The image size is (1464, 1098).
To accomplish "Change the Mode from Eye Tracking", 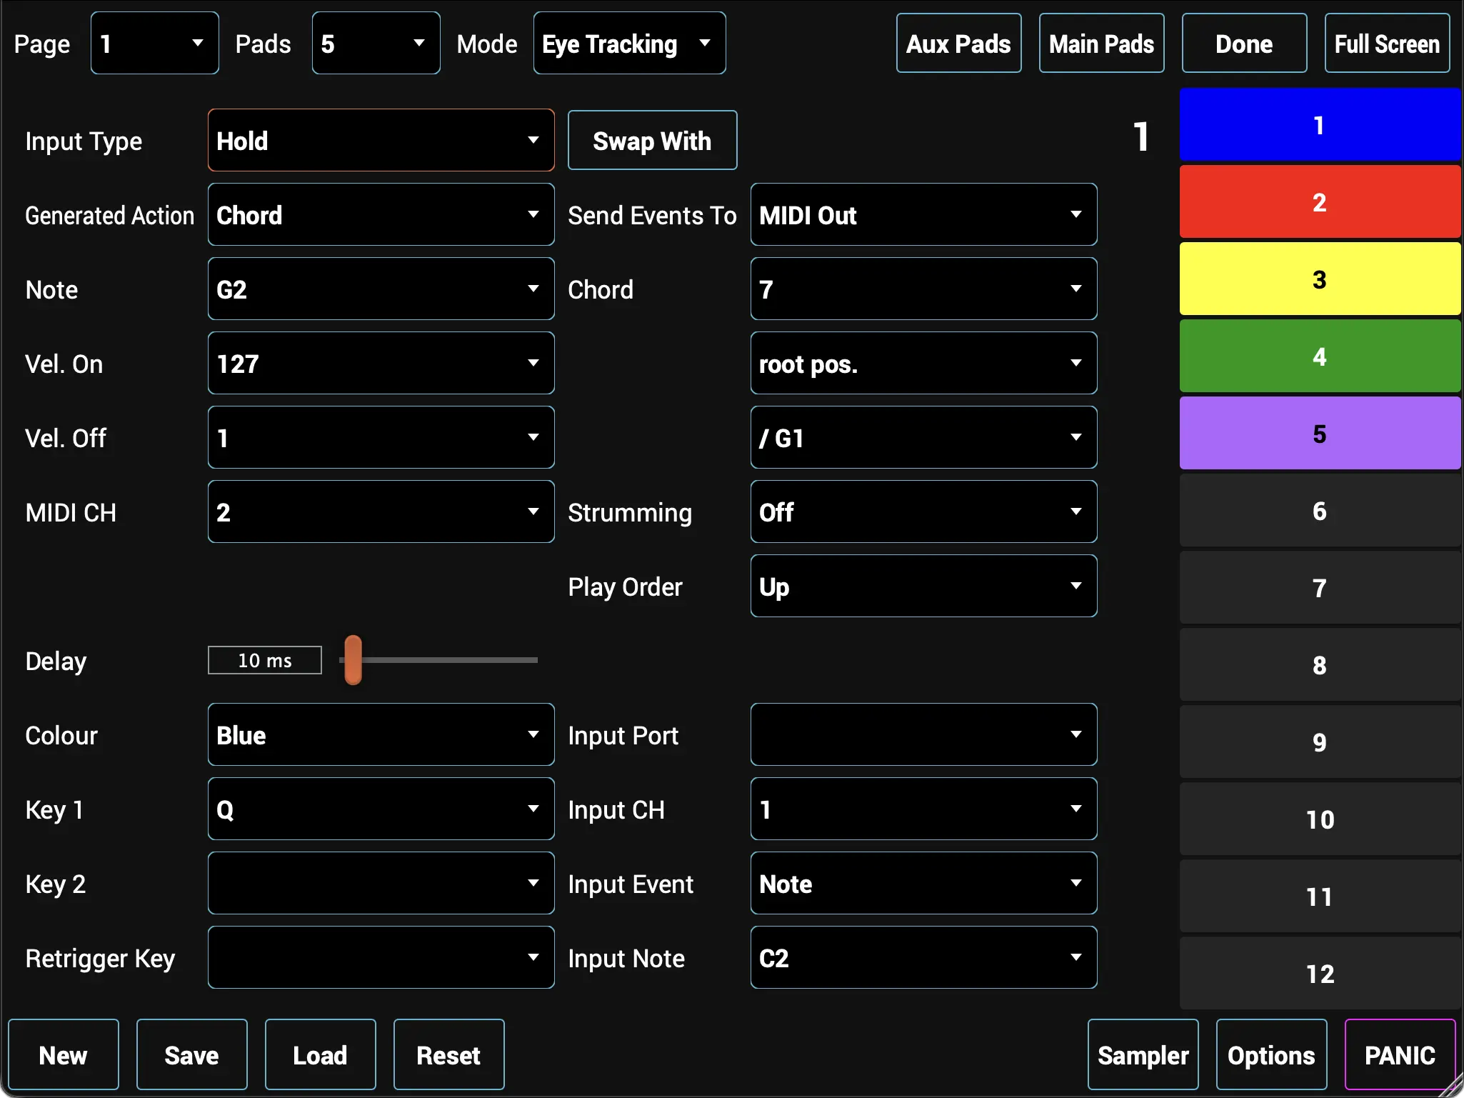I will [x=628, y=43].
